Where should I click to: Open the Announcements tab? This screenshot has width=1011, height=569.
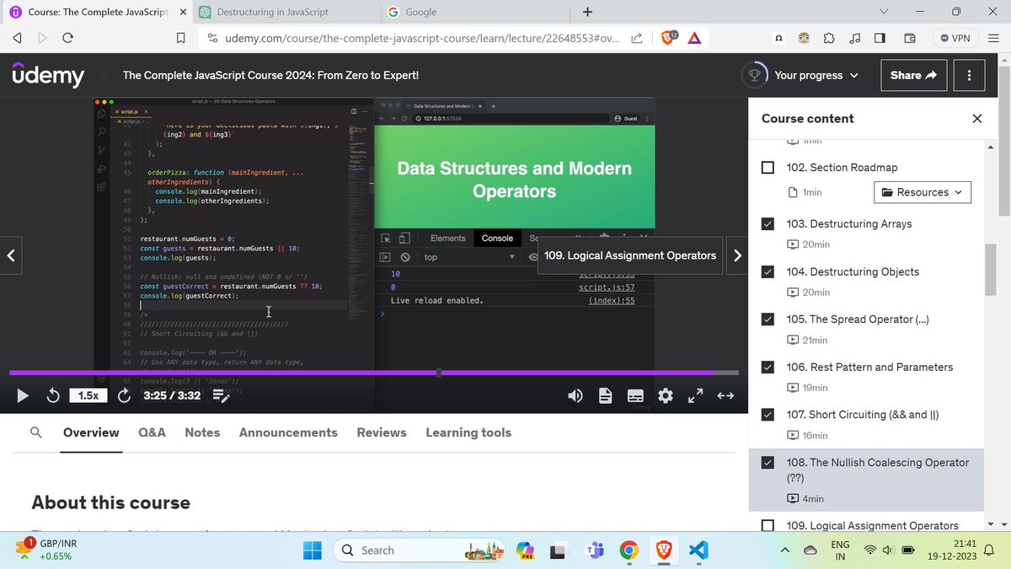click(x=288, y=432)
